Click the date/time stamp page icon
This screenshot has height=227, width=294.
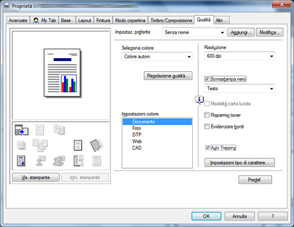(79, 161)
